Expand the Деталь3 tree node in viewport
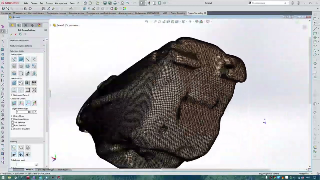The image size is (320, 180). pyautogui.click(x=50, y=25)
